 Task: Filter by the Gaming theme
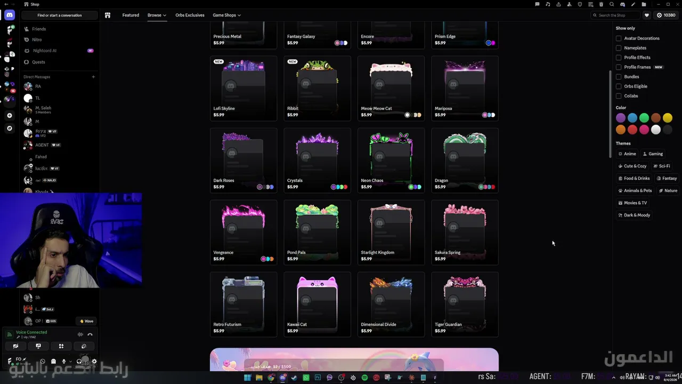[653, 154]
